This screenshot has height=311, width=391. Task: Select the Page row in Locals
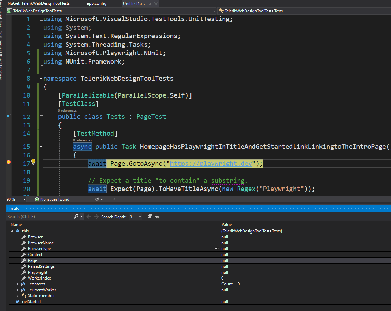(x=199, y=260)
